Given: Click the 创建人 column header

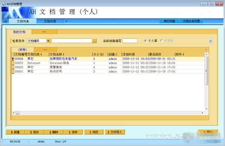Looking at the screenshot, I should click(x=115, y=55).
